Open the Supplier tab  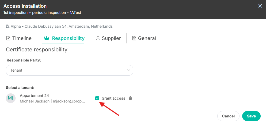(x=108, y=38)
